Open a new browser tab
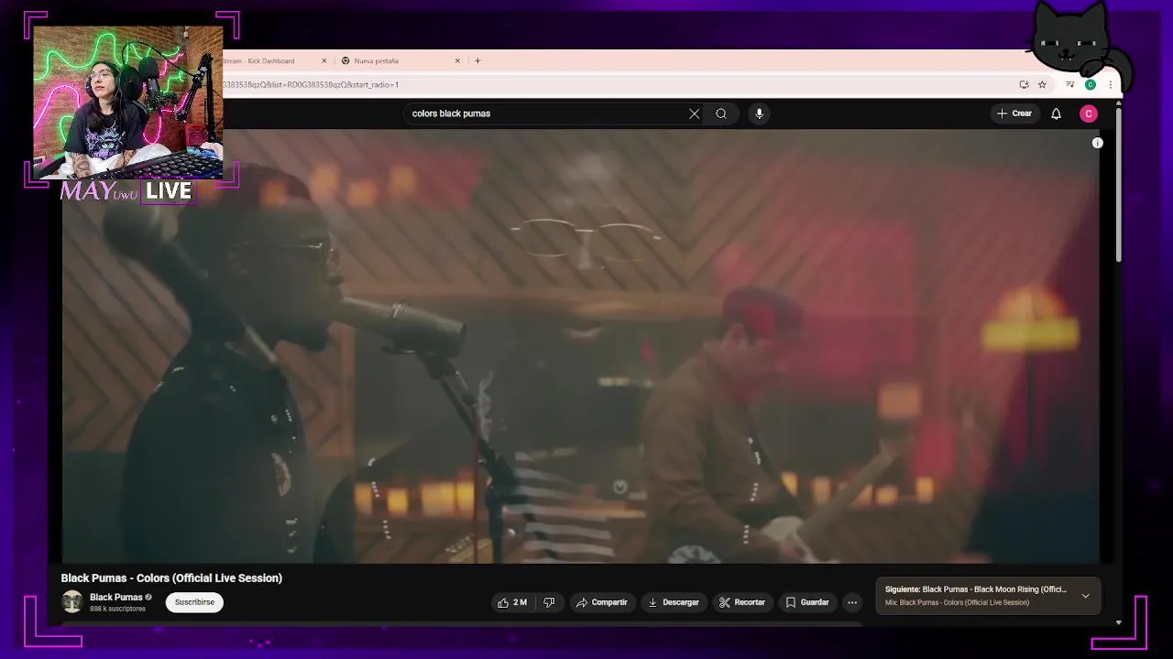 (x=477, y=60)
